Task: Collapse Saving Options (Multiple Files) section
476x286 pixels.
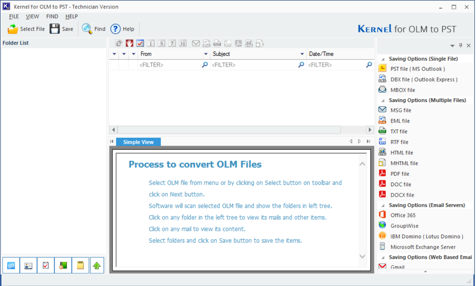Action: click(383, 100)
